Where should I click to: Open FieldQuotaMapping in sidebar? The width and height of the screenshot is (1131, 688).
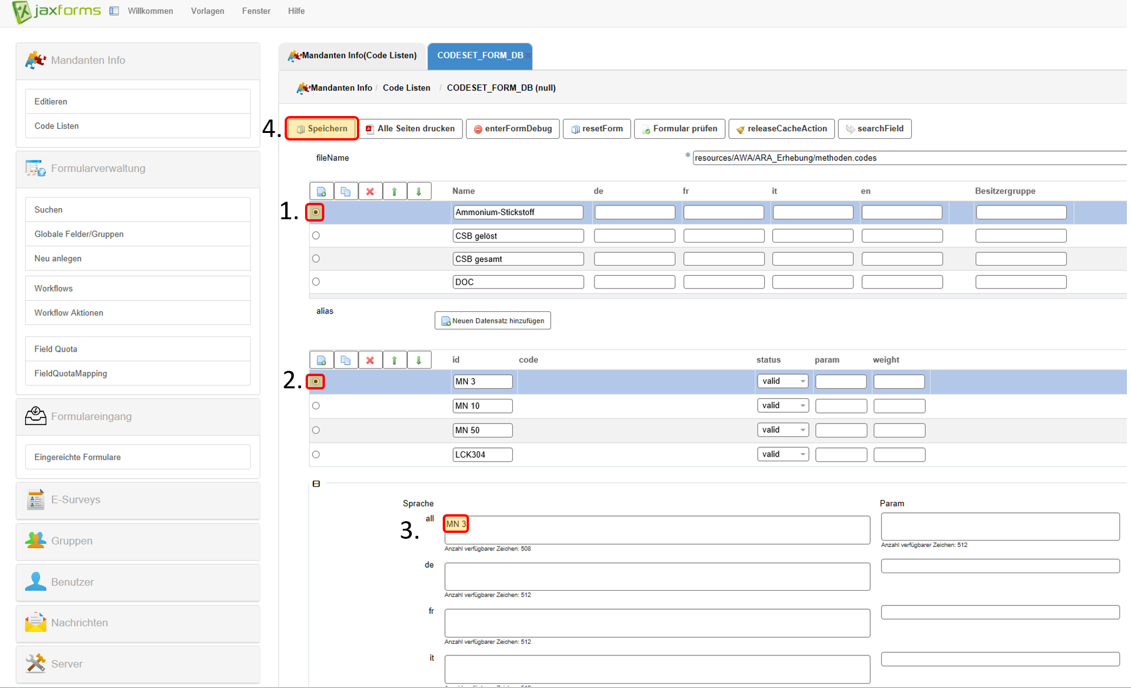[138, 373]
